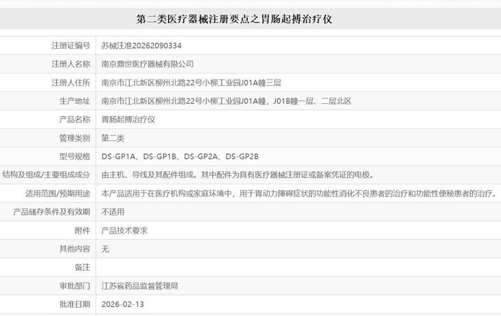Click registrant name 南京鼎世医疗器械有限公司

[x=148, y=64]
